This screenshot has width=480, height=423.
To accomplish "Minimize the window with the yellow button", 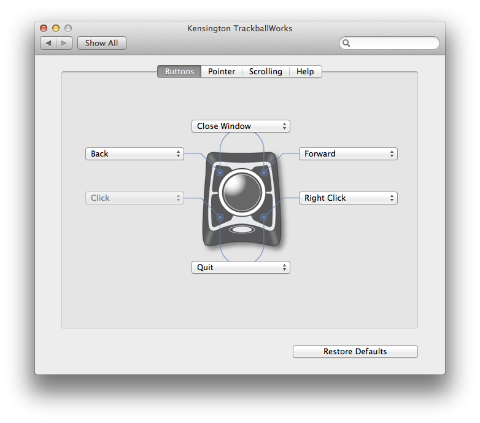I will pos(56,28).
